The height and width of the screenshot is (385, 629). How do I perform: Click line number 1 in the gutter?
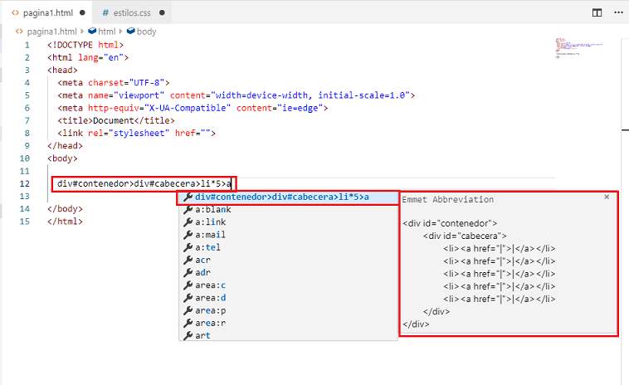(27, 45)
